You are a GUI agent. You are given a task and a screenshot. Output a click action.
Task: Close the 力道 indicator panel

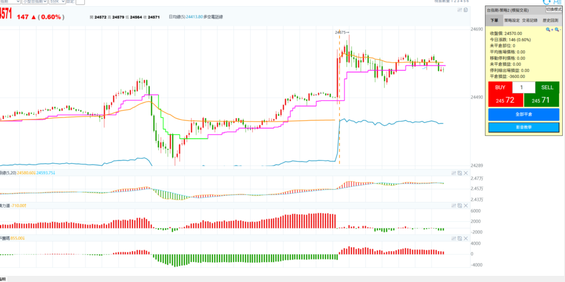465,205
